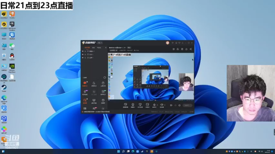Open the orange picture tool in the toolbox third row
275x154 pixels.
click(85, 101)
